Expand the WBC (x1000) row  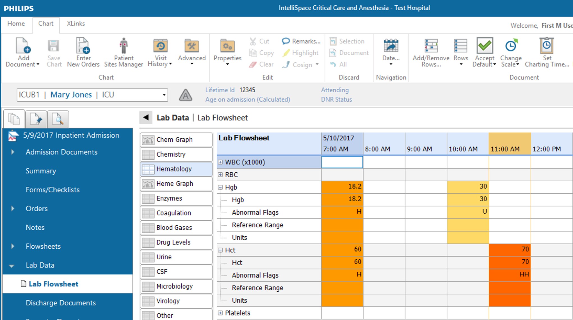220,162
